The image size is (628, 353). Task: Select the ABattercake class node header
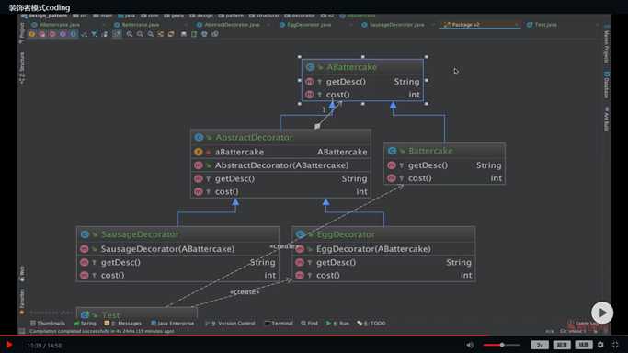363,67
